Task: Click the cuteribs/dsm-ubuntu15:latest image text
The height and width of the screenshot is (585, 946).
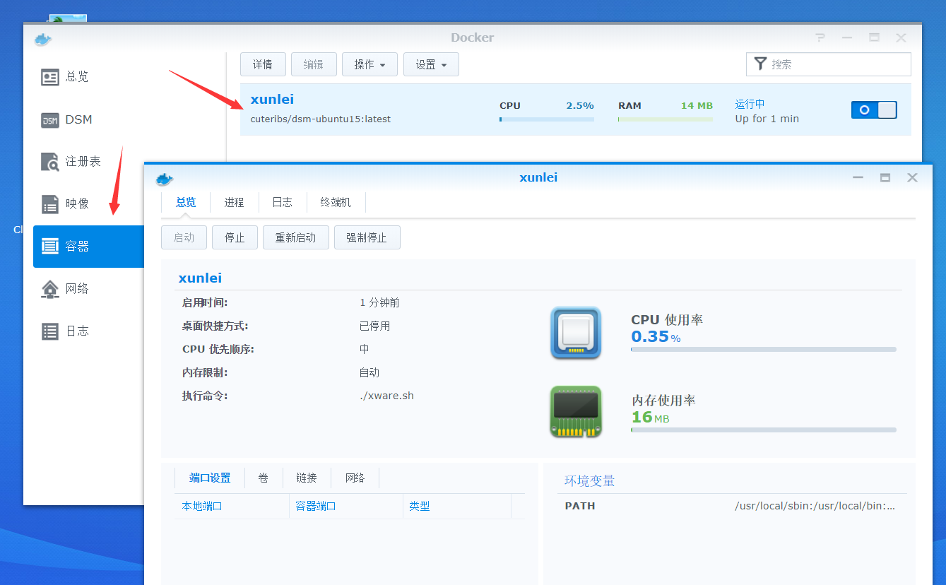Action: [x=321, y=119]
